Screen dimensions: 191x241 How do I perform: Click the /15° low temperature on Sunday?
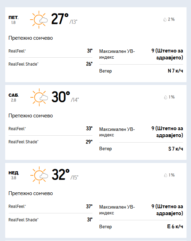(74, 177)
